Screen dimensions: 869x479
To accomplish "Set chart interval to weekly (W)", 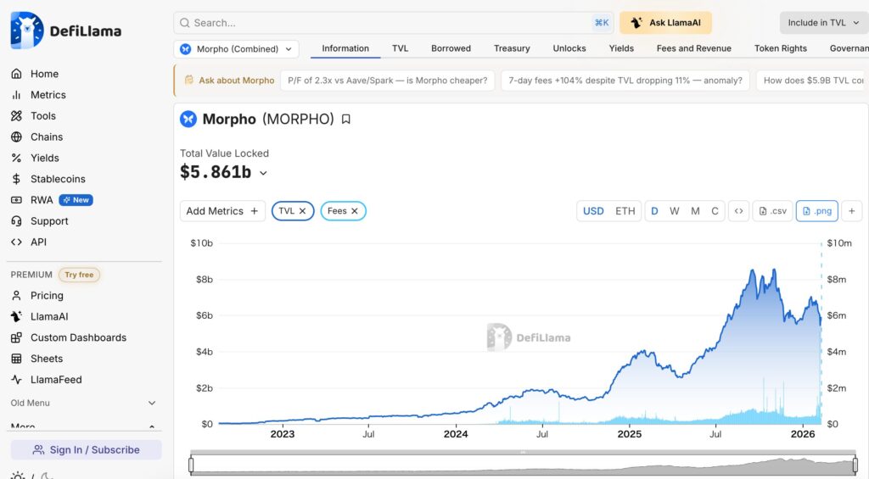I will [x=675, y=211].
